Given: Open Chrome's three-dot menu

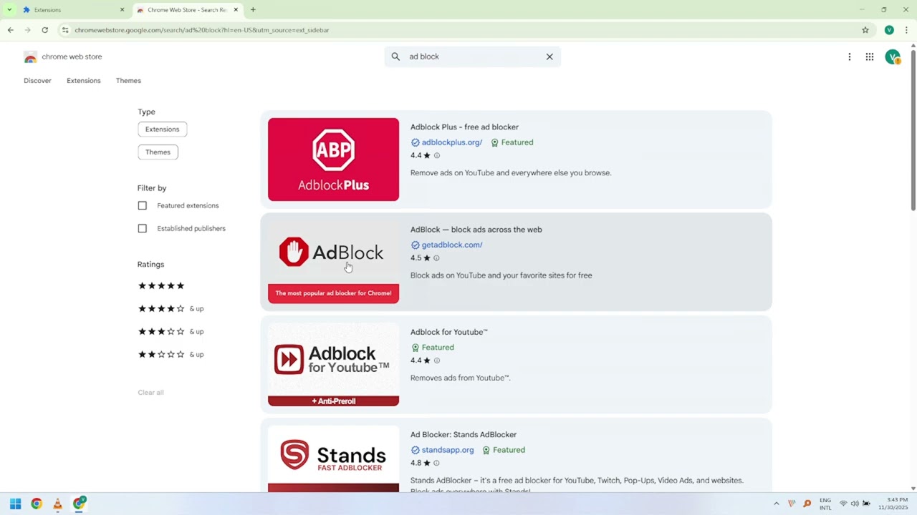Looking at the screenshot, I should [906, 30].
